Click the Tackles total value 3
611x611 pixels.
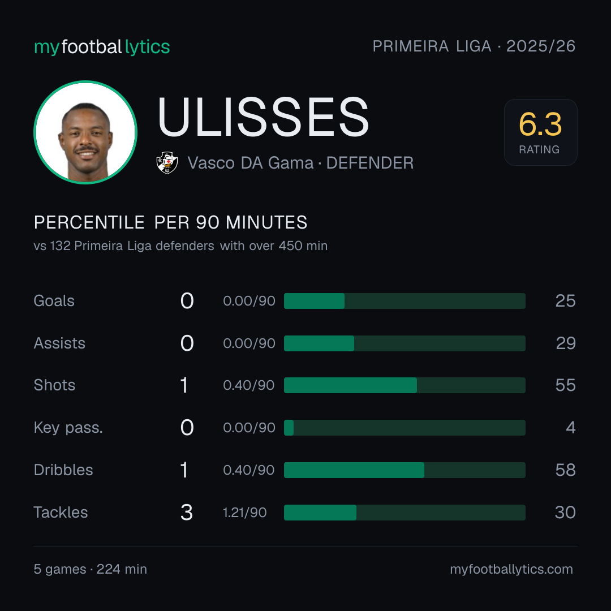coord(187,513)
